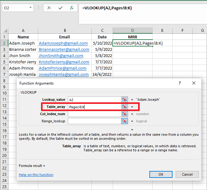207x190 pixels.
Task: Click Col_index_num range selector icon
Action: [124, 114]
